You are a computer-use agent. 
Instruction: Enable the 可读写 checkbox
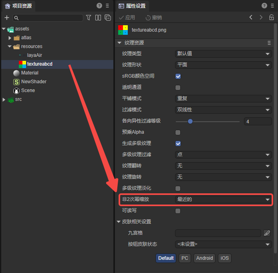[178, 211]
